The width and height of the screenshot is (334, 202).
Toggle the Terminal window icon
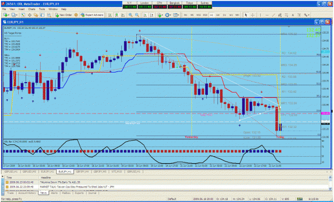coord(42,15)
